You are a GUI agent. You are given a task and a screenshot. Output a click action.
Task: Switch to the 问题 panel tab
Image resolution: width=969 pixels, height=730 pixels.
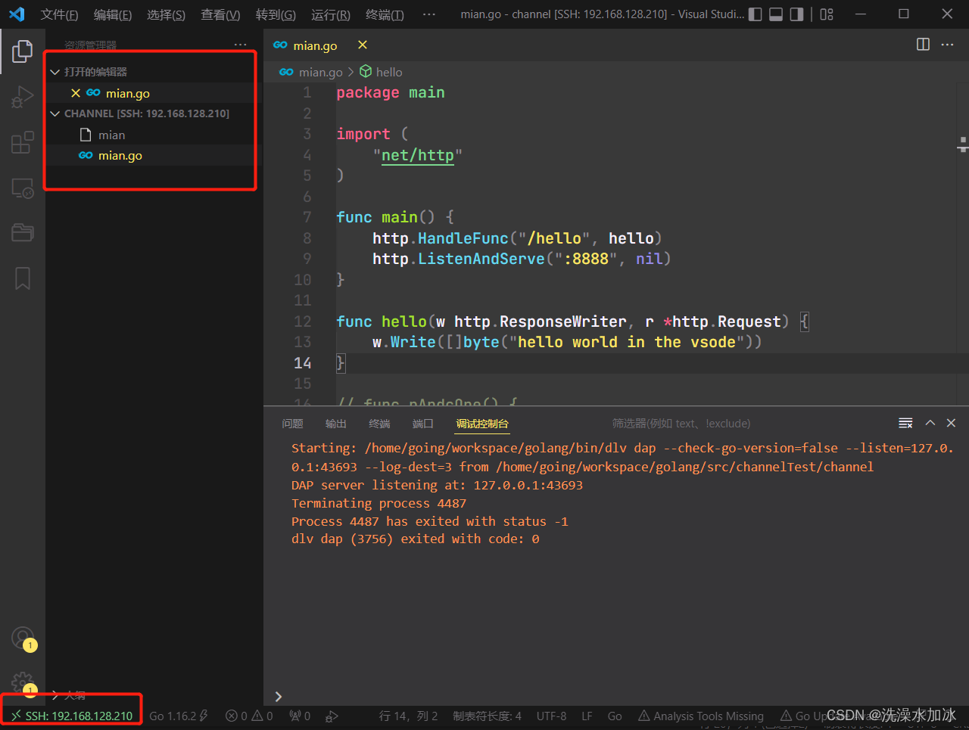(x=292, y=424)
